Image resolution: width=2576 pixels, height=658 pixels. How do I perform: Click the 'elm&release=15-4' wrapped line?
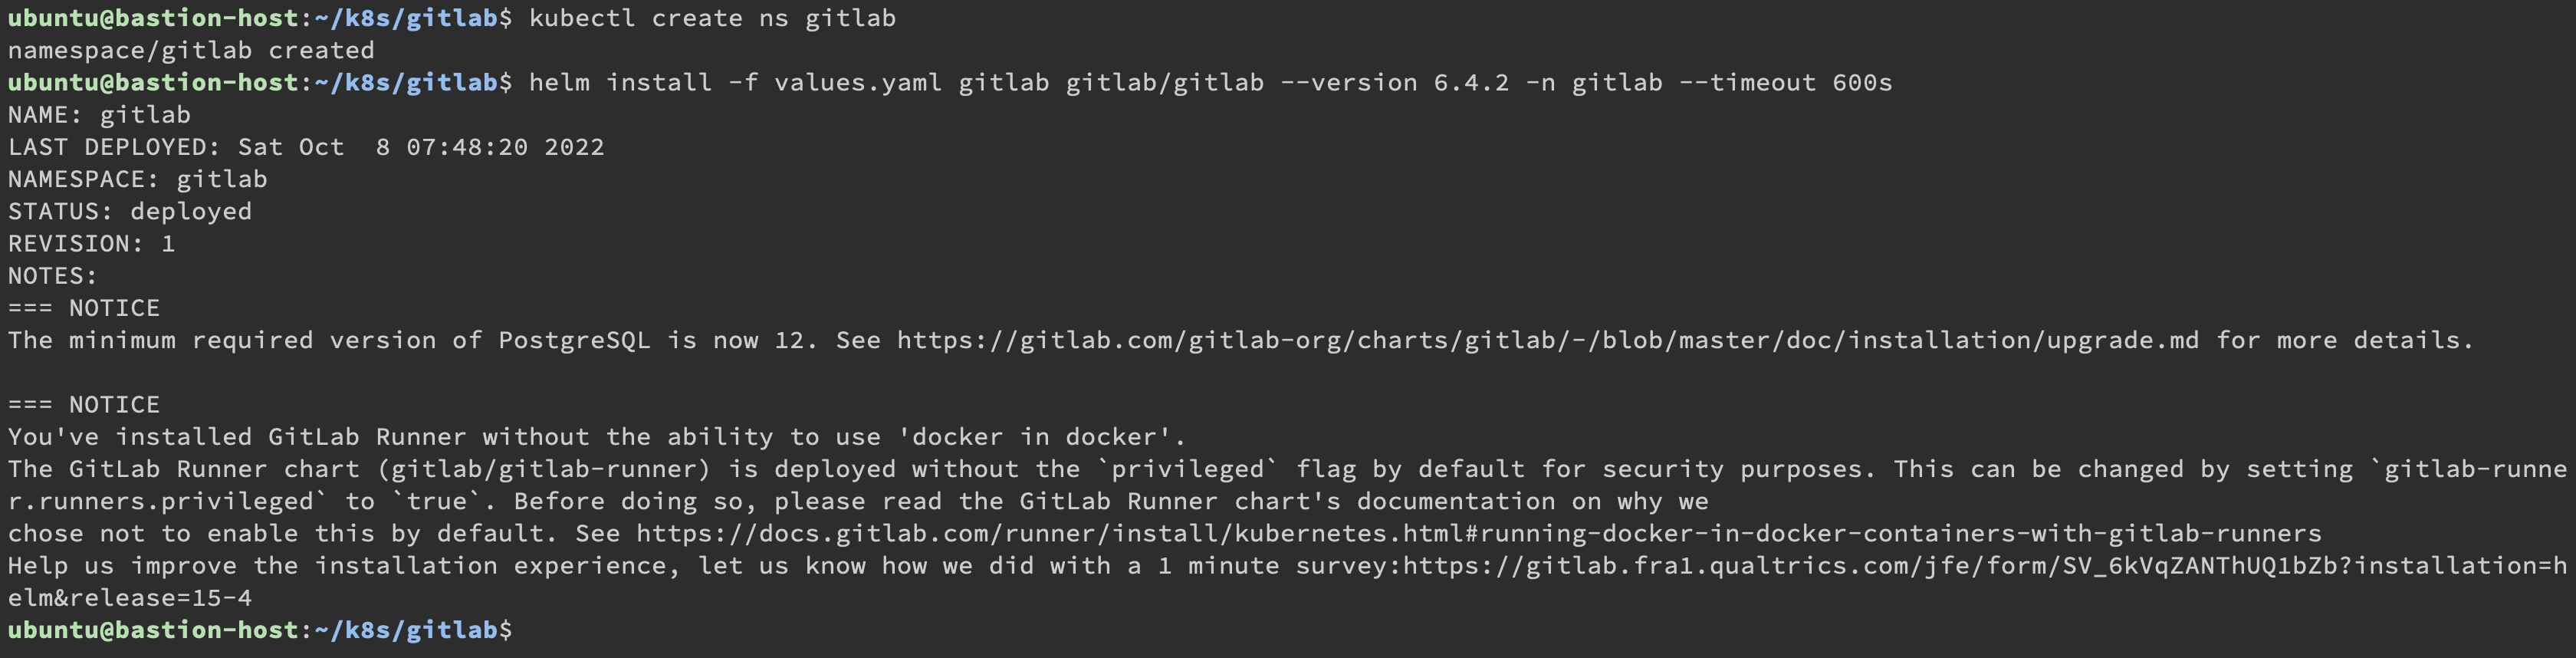tap(130, 598)
